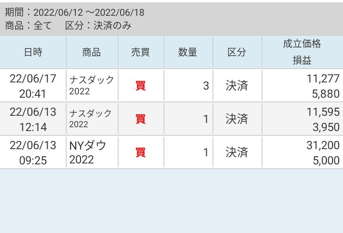This screenshot has height=233, width=343.
Task: Click ナスダック 2022 in the 06/17 row
Action: click(x=91, y=86)
